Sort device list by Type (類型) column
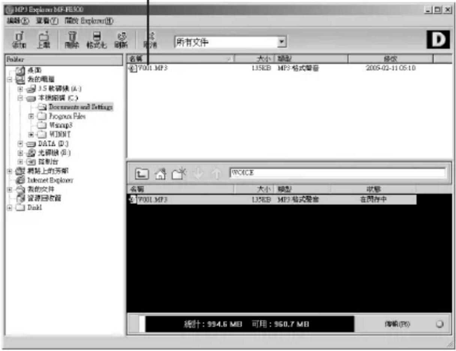Screen dimensions: 456x351 (303, 190)
